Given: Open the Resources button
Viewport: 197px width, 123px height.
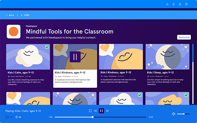Looking at the screenshot, I should click(184, 37).
